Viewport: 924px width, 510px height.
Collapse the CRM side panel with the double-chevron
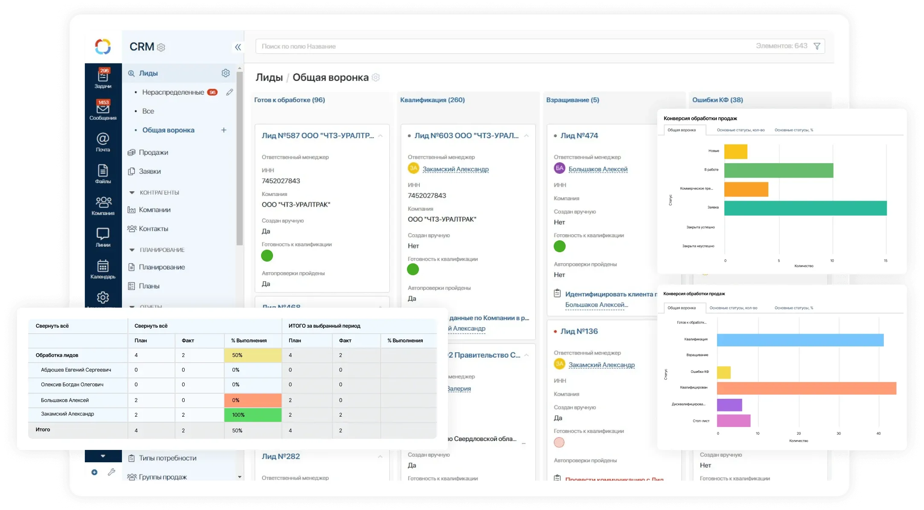coord(238,47)
